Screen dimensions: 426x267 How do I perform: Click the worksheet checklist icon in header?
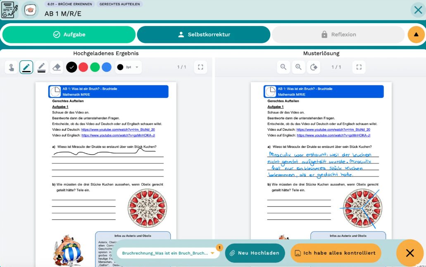click(10, 10)
